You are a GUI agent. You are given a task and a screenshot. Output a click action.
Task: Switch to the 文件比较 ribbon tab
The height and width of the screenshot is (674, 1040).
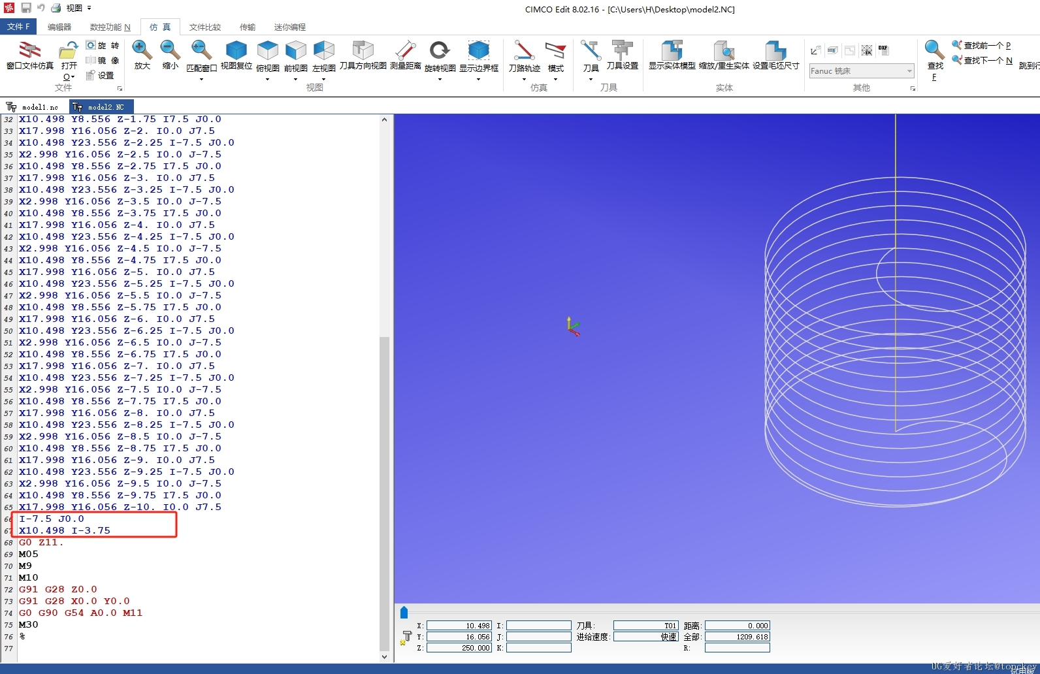tap(205, 27)
